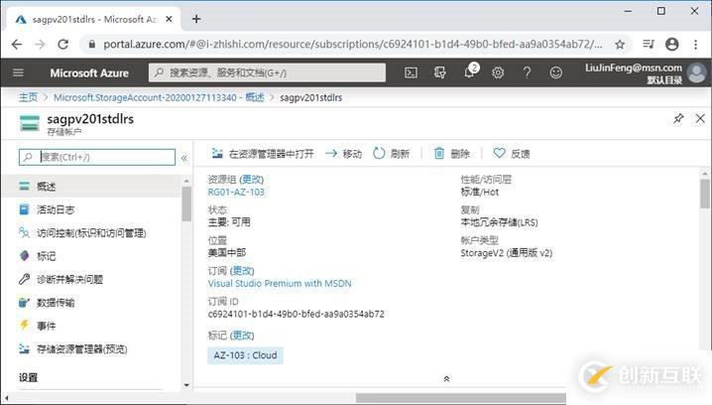Click the 本地冗余存储(LRS) replication value
712x405 pixels.
tap(499, 222)
